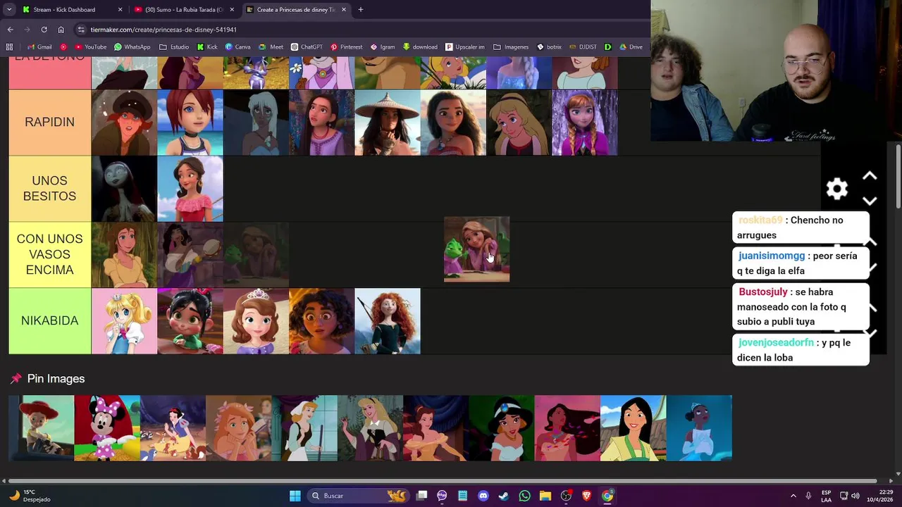Select the Merida image with bow

[388, 321]
